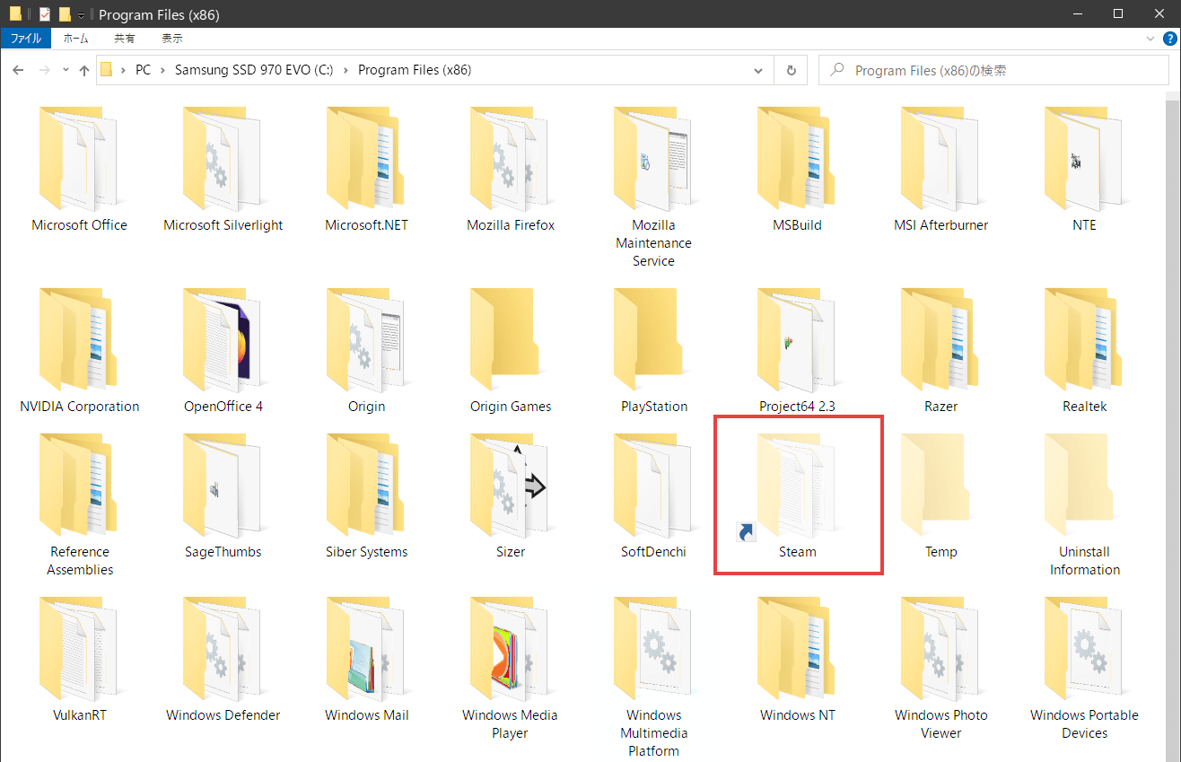Select the NVIDIA Corporation folder icon

(79, 340)
